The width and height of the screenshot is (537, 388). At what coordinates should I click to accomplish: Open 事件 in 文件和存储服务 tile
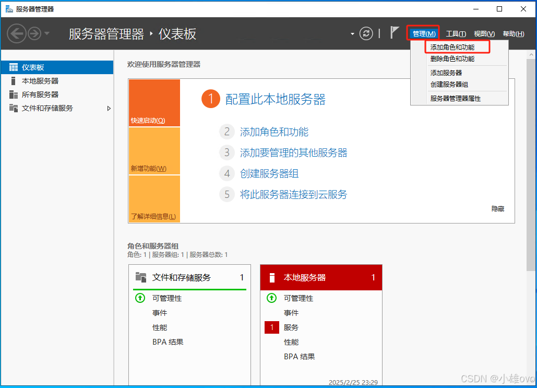point(160,313)
